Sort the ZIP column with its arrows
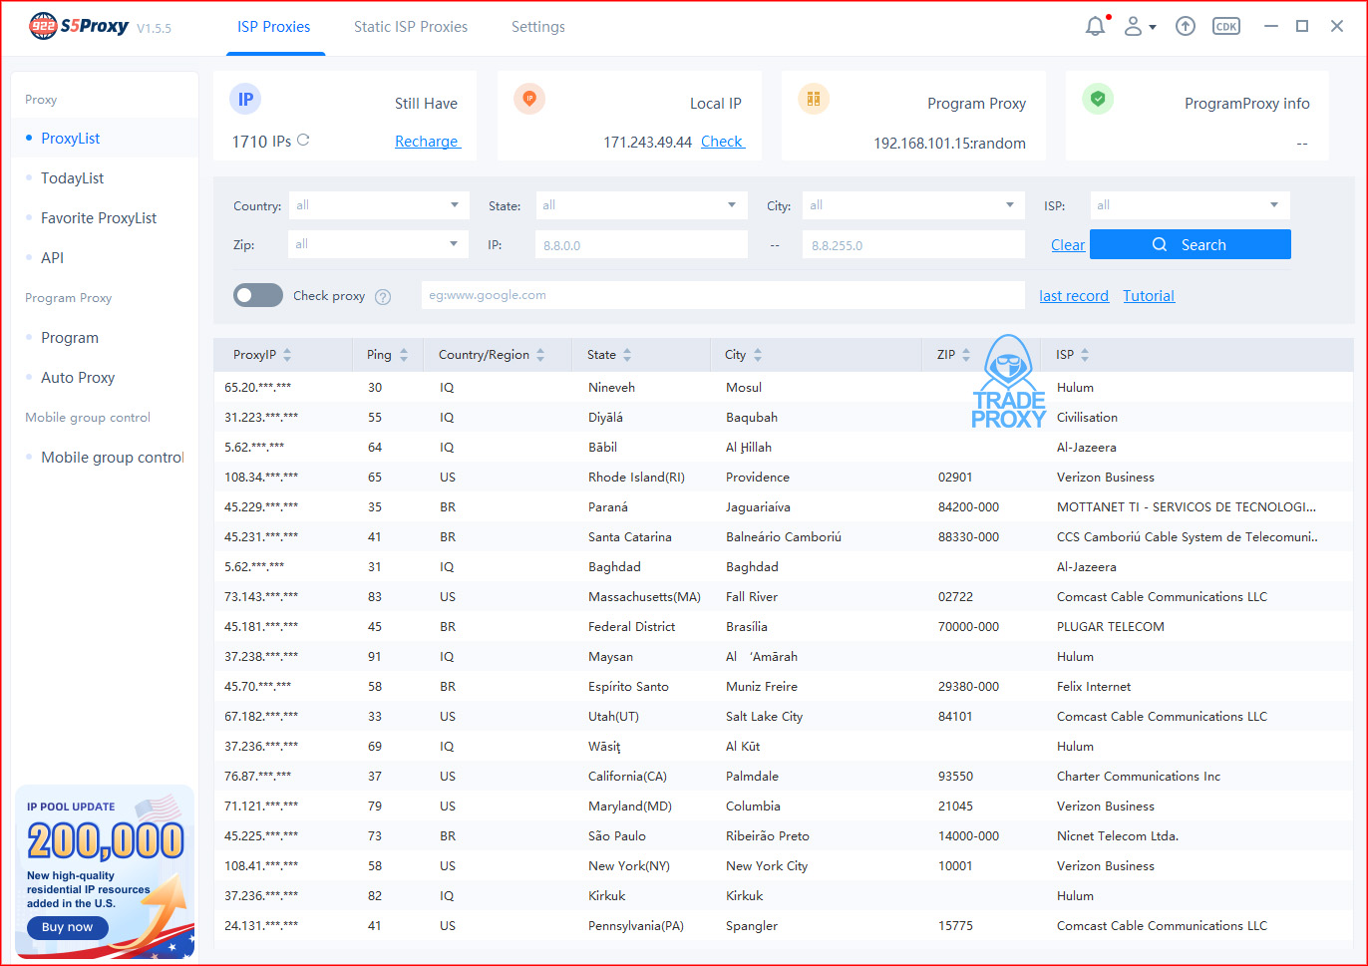This screenshot has height=966, width=1368. tap(966, 355)
